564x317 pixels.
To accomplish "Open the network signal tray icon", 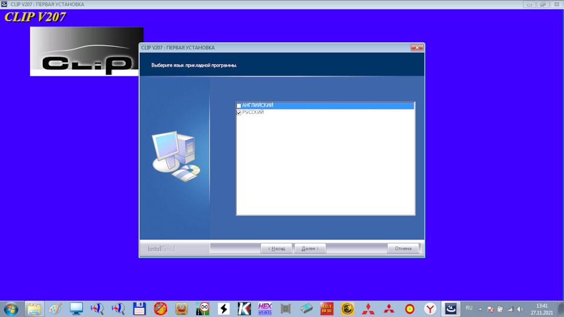I will 510,309.
